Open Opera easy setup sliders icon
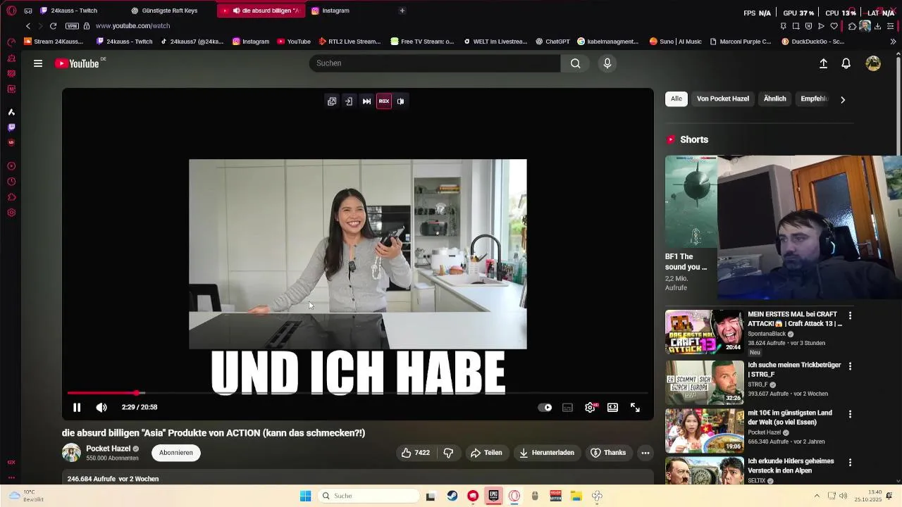This screenshot has height=507, width=902. [889, 26]
